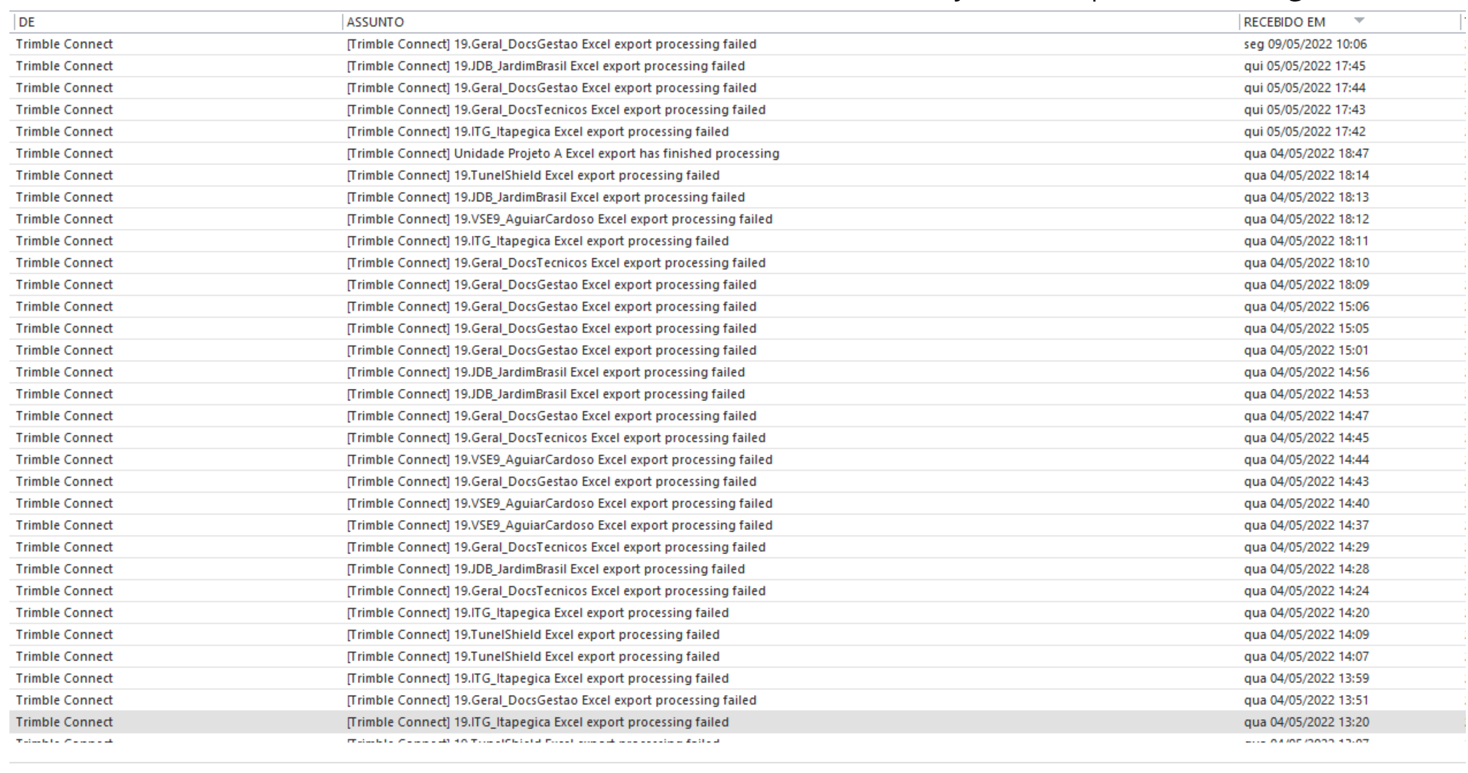The height and width of the screenshot is (773, 1468).
Task: Sort emails by the ASSUNTO column header
Action: click(x=790, y=22)
